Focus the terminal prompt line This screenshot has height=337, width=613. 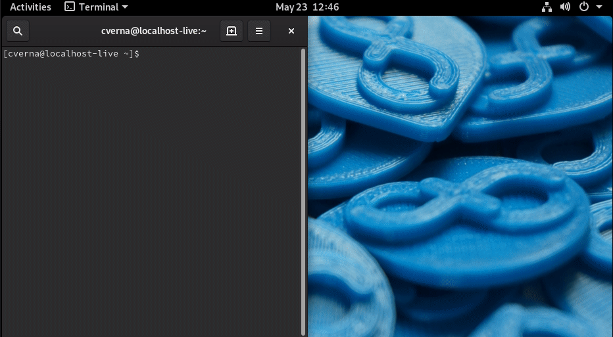[197, 53]
